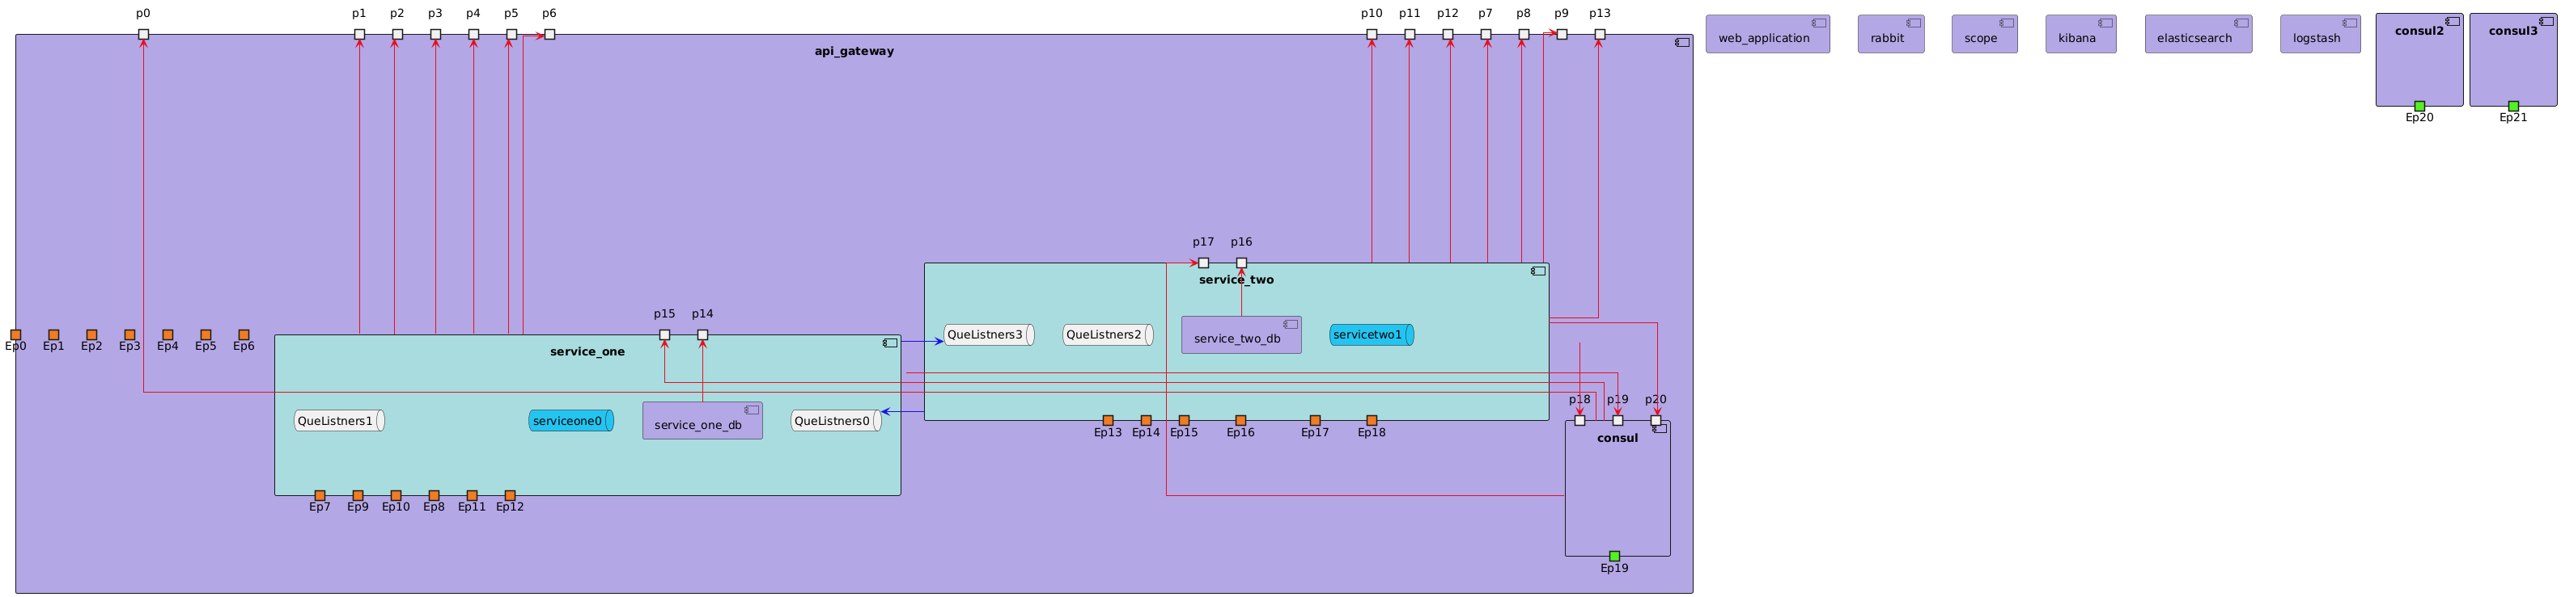Click the web_application component box

click(x=1766, y=35)
